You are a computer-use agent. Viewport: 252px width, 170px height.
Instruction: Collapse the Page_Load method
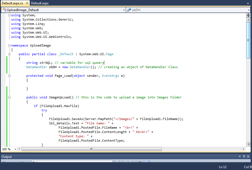point(9,76)
